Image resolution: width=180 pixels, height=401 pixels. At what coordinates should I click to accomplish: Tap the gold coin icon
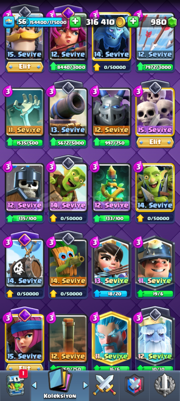[120, 22]
